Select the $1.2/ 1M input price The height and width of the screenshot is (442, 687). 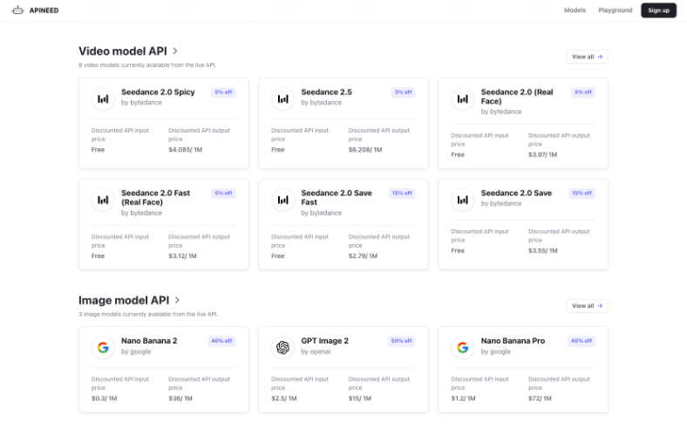(x=463, y=398)
